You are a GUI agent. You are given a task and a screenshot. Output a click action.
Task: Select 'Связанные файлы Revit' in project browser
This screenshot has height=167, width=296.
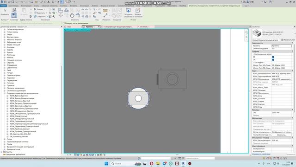click(16, 154)
